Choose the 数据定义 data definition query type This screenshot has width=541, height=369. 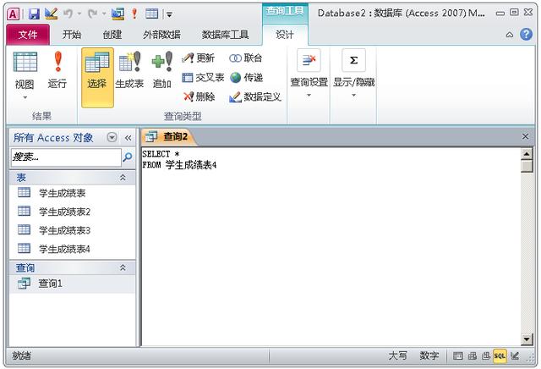[x=255, y=96]
